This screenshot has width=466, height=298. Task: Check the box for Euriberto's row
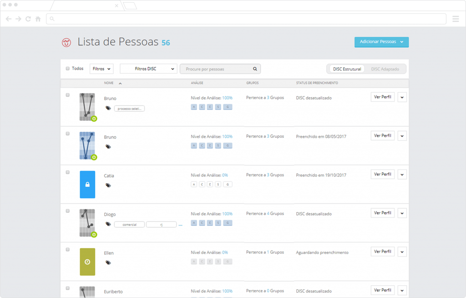point(68,288)
